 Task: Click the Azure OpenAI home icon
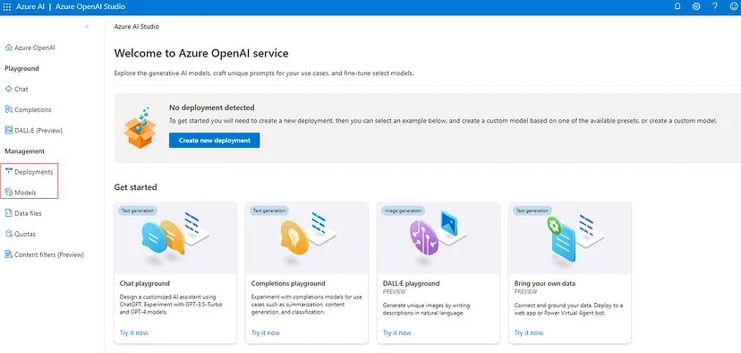[9, 47]
